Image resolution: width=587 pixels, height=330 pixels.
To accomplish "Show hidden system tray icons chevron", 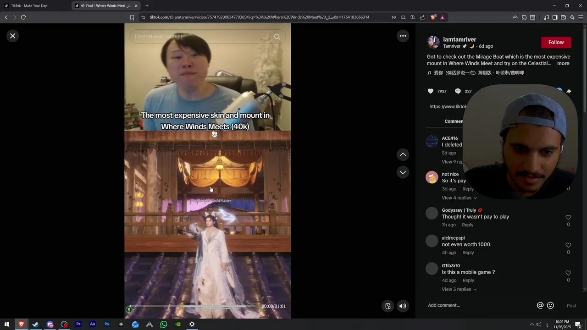I will coord(532,324).
